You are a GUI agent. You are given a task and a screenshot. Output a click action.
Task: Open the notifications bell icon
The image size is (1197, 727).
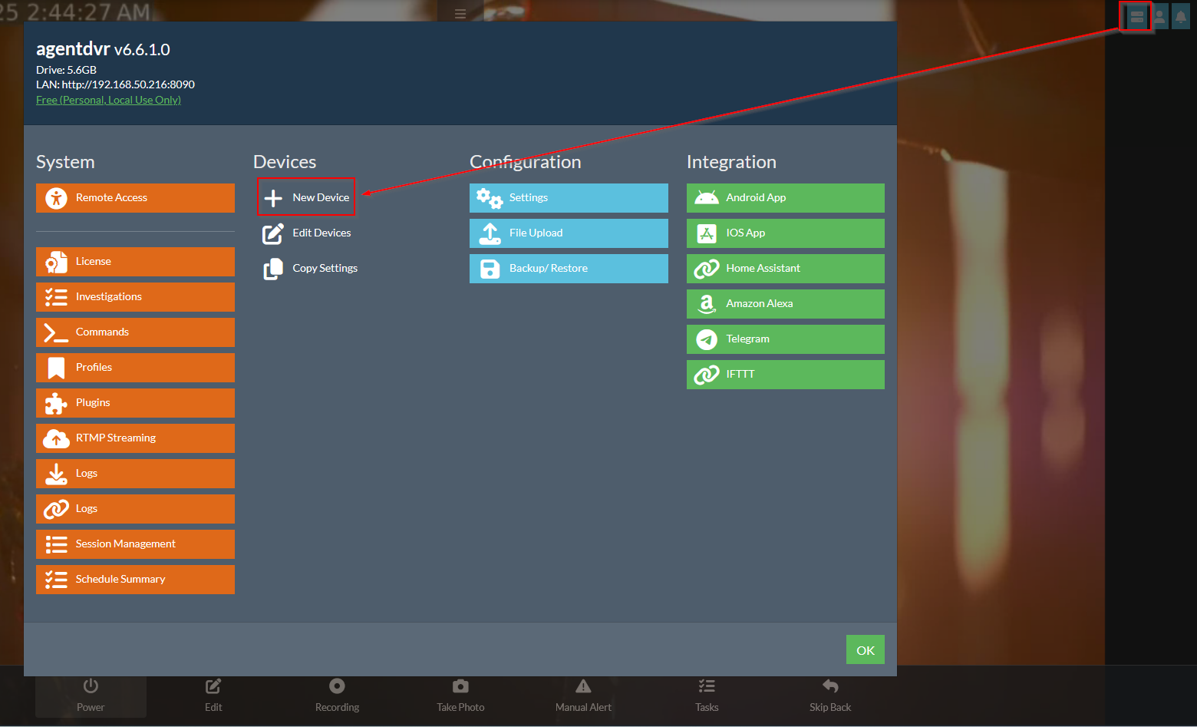coord(1181,16)
